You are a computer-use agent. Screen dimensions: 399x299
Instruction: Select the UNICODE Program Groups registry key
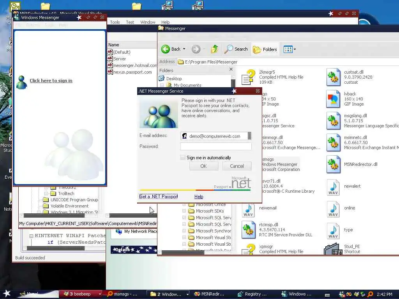click(x=74, y=200)
